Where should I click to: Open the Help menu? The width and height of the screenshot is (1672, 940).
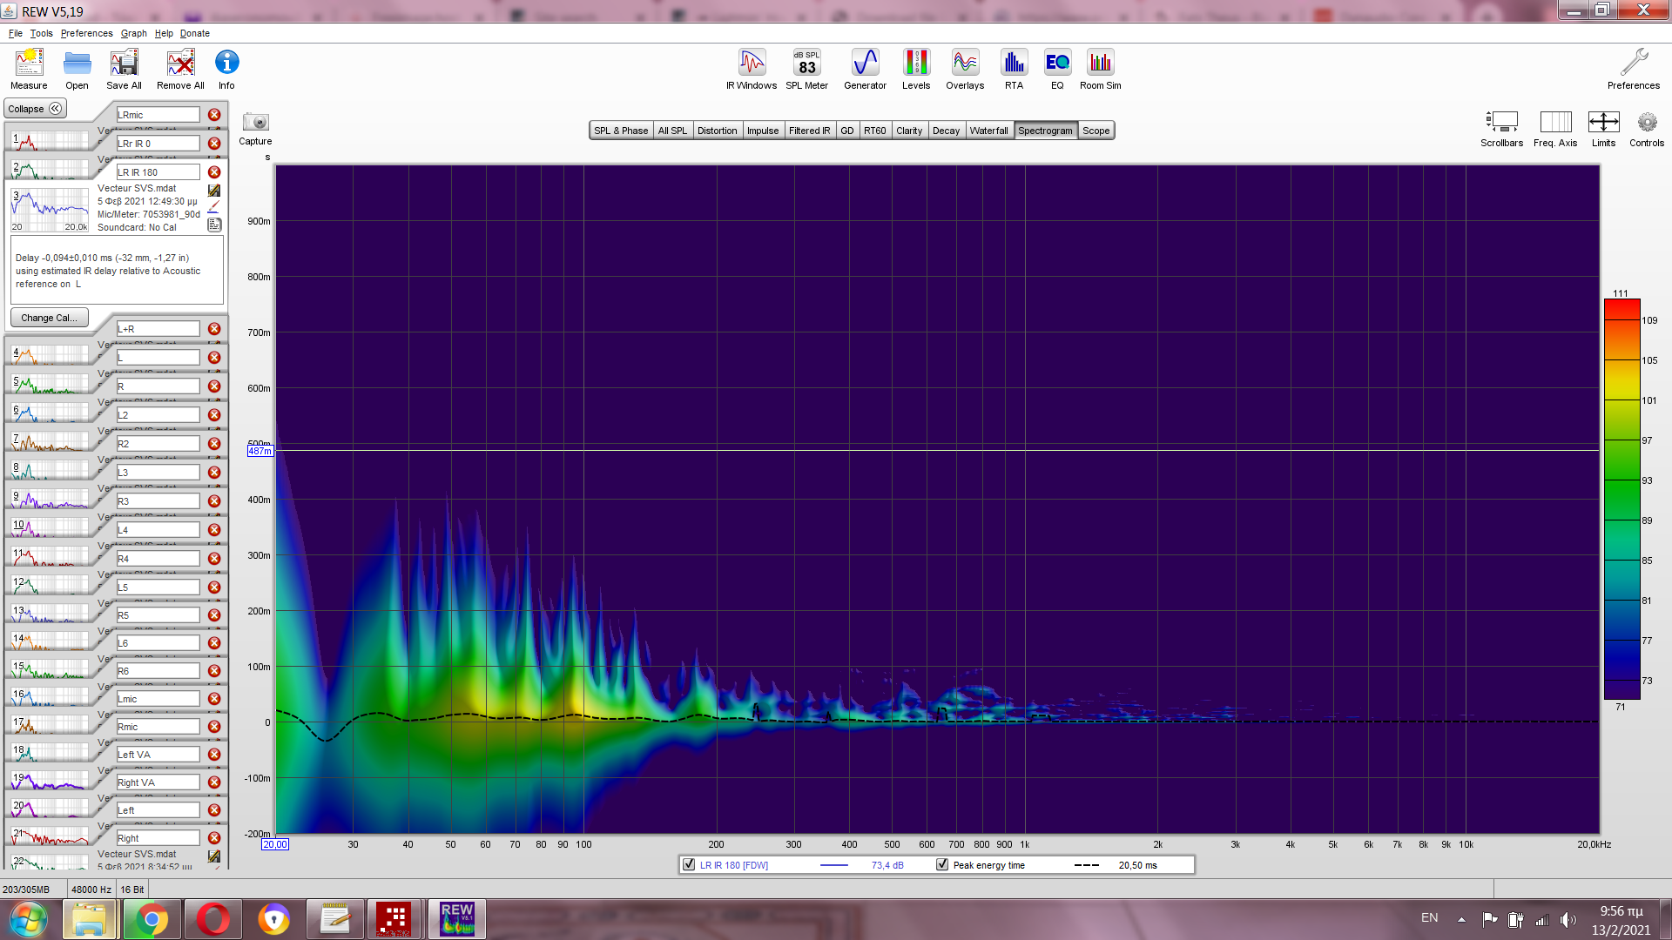(164, 33)
